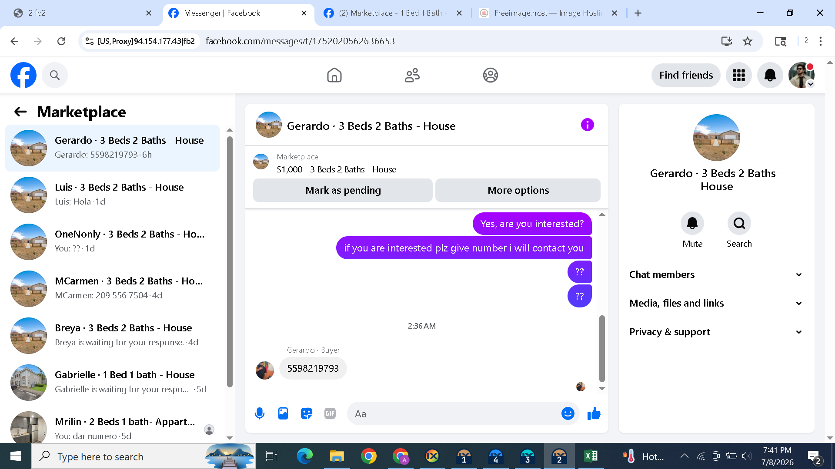Image resolution: width=835 pixels, height=469 pixels.
Task: Open Task View on the taskbar
Action: pos(271,456)
